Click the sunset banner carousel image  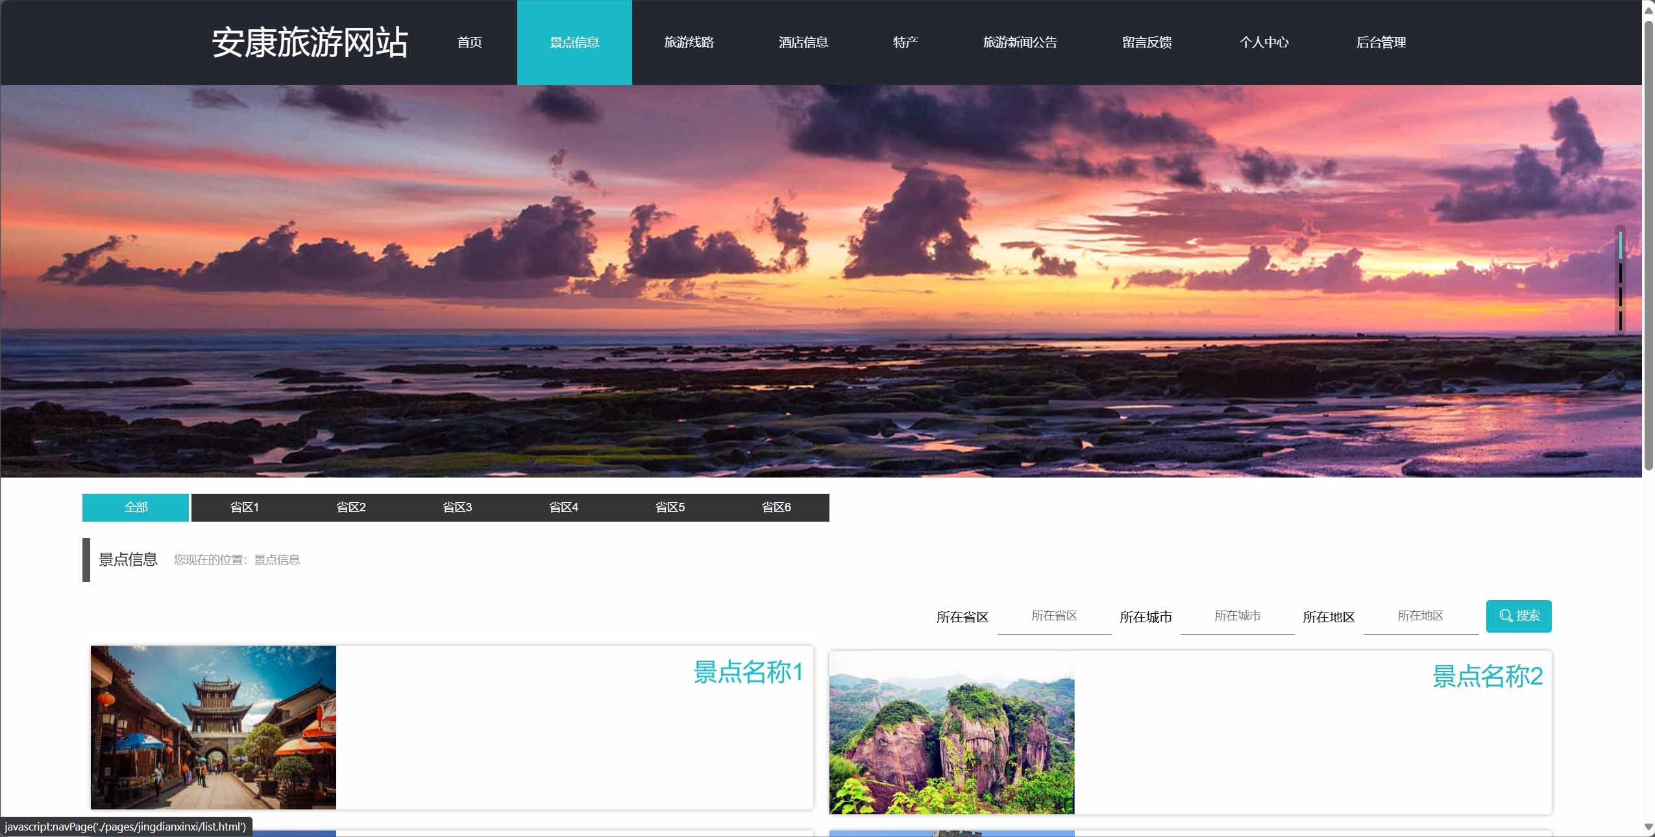pos(821,281)
